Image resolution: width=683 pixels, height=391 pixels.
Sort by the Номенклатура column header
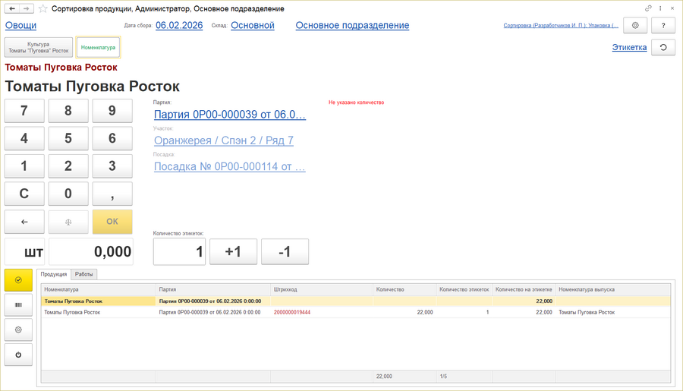pos(99,289)
